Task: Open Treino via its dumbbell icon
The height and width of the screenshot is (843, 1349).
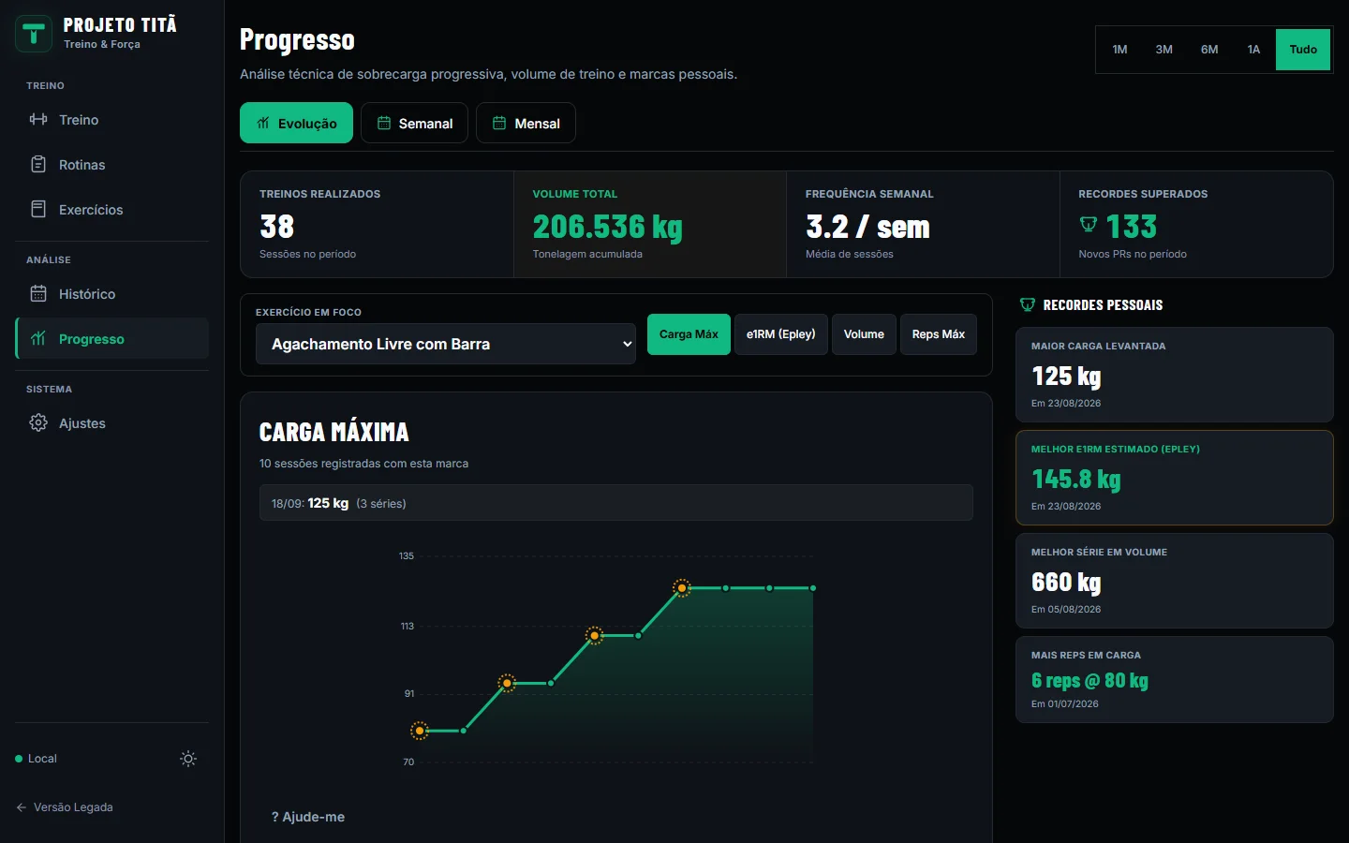Action: coord(38,119)
